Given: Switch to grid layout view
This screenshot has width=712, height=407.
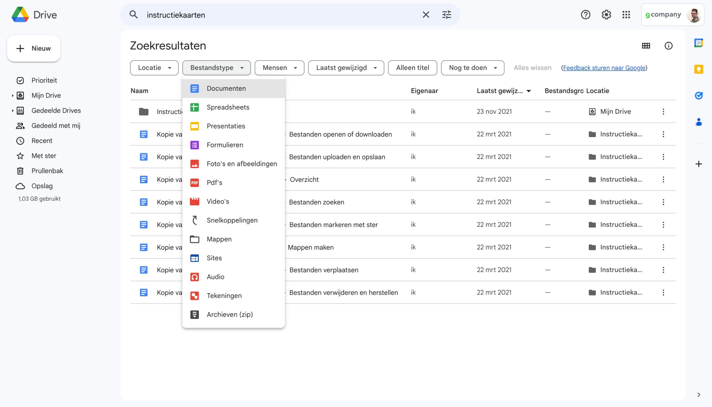Looking at the screenshot, I should point(646,46).
